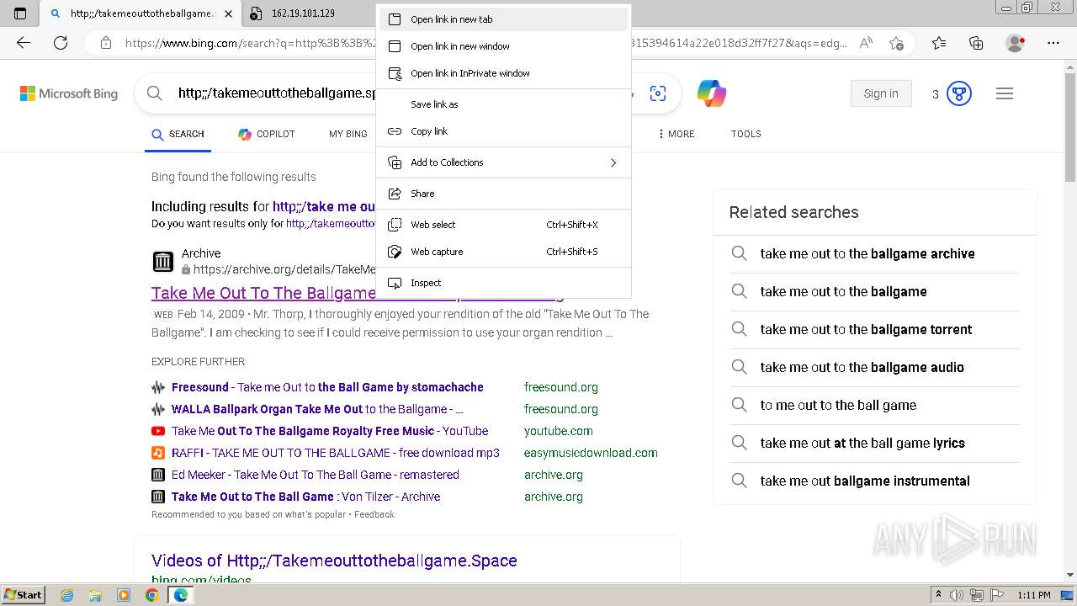Add page to favorites star icon
Image resolution: width=1077 pixels, height=606 pixels.
click(896, 43)
